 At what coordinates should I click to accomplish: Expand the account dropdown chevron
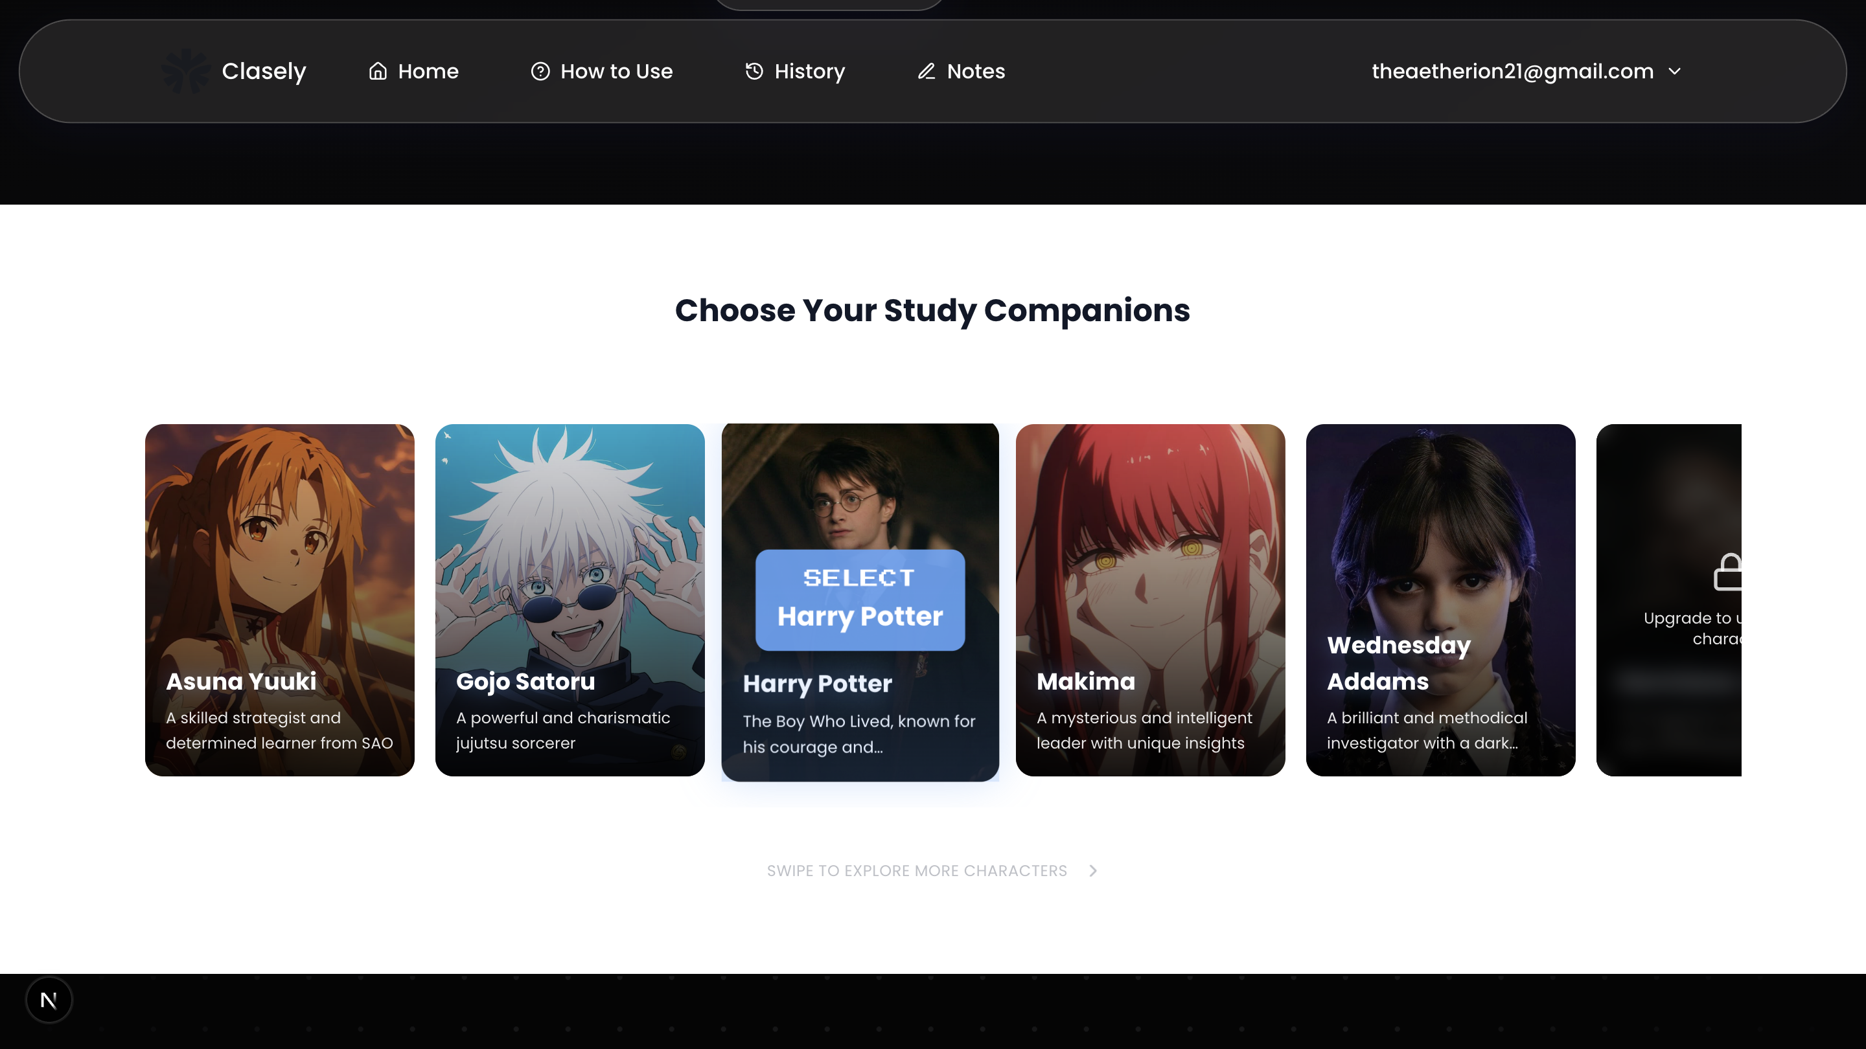(1674, 71)
